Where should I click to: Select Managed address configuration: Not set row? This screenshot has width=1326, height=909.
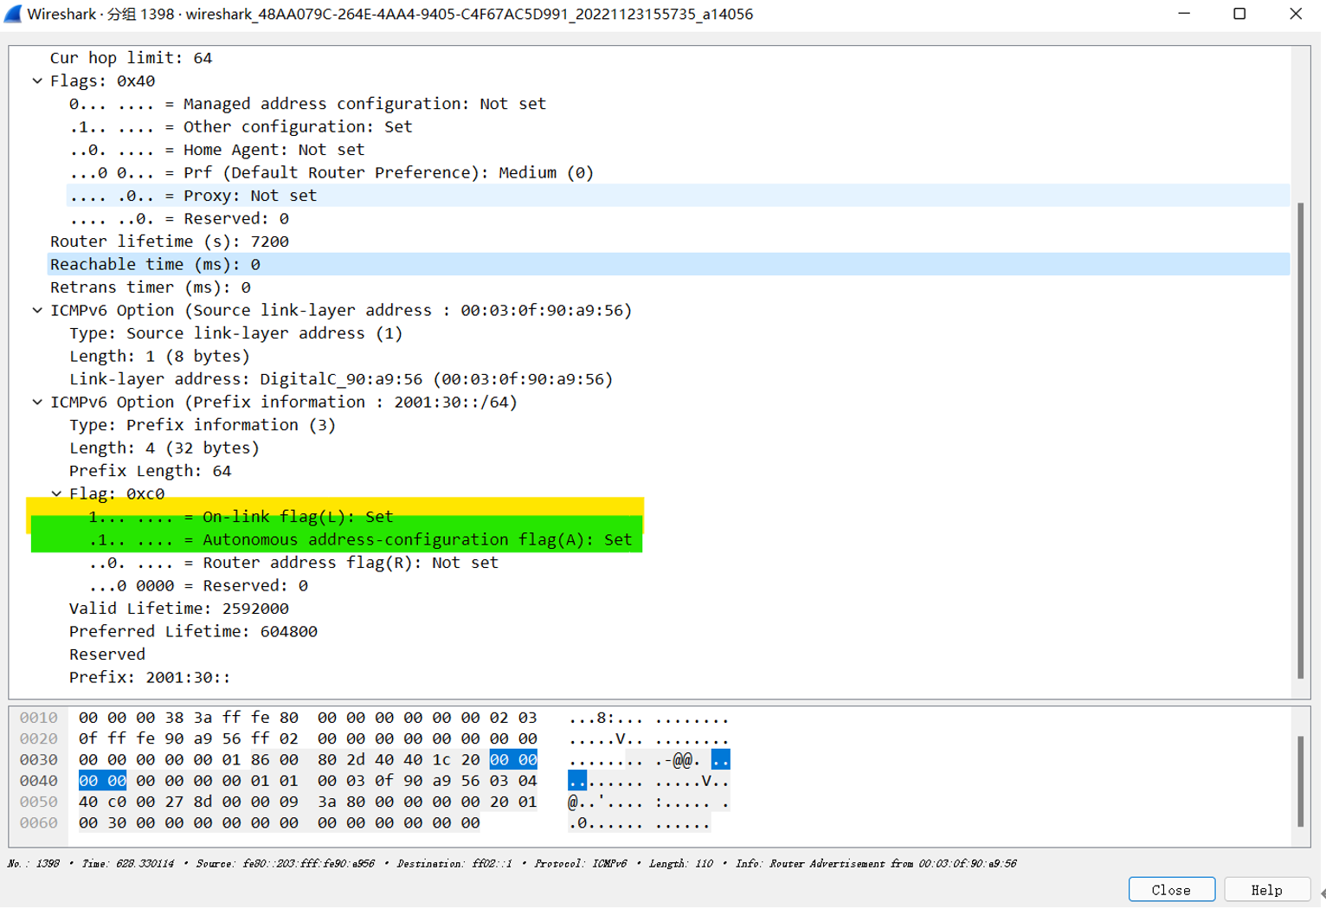coord(679,104)
